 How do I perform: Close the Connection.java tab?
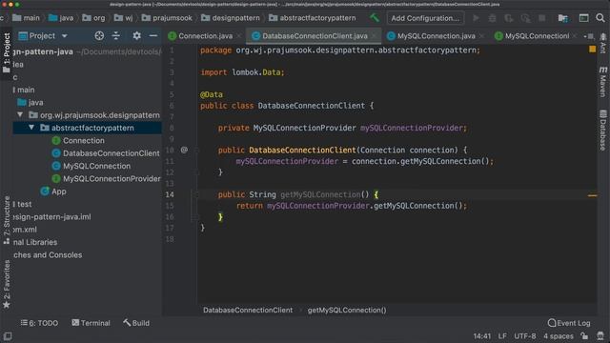[239, 36]
